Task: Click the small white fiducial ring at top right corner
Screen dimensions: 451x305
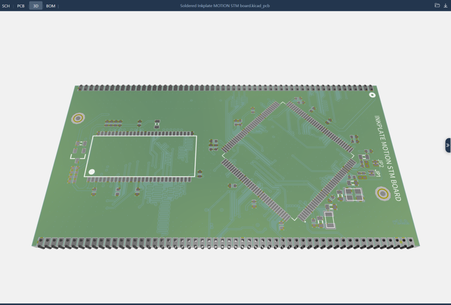Action: pos(372,95)
